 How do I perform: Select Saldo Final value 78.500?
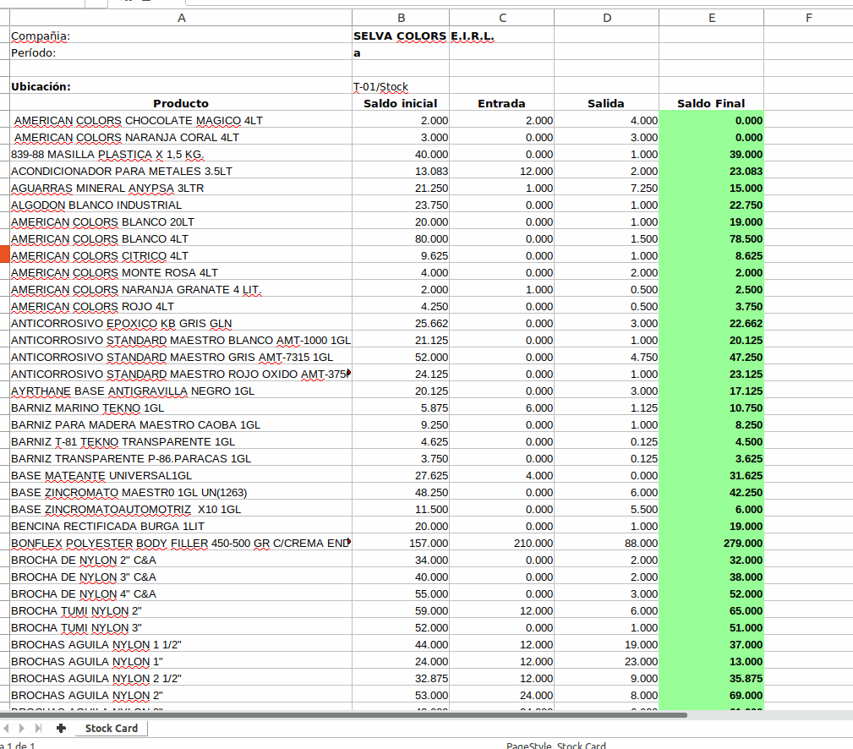pyautogui.click(x=712, y=238)
